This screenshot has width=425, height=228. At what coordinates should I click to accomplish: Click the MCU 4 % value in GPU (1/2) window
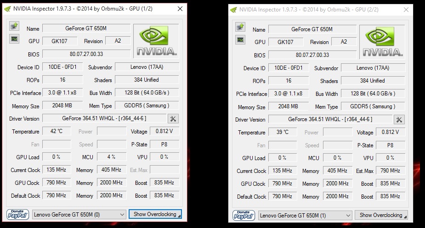111,157
